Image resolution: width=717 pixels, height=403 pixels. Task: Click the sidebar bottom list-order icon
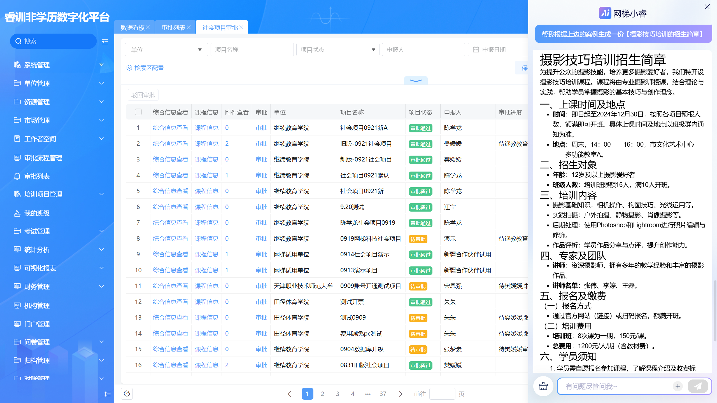point(108,394)
